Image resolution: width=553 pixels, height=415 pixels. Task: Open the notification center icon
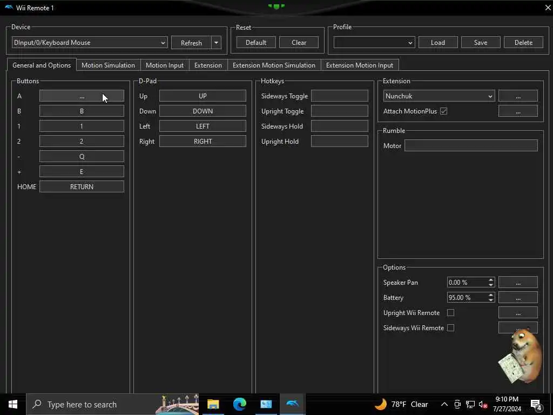click(x=536, y=404)
